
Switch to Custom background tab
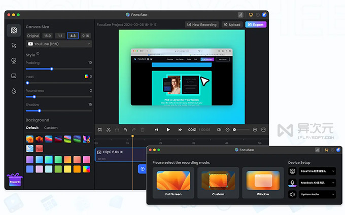click(51, 128)
